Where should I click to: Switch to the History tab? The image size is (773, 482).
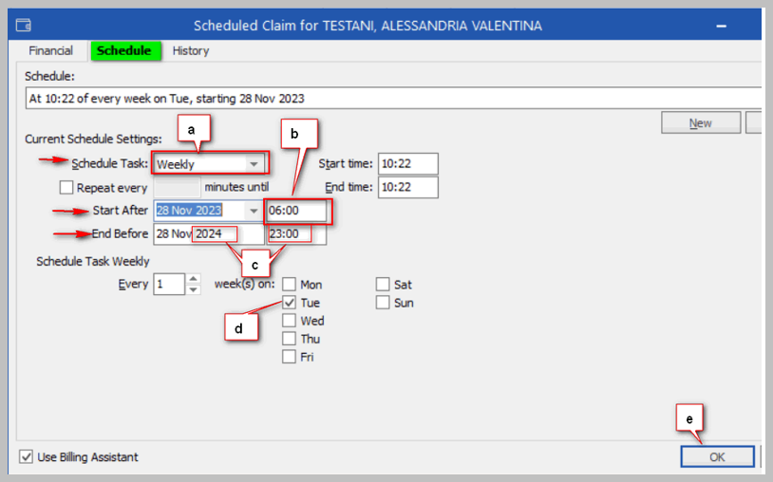(191, 50)
